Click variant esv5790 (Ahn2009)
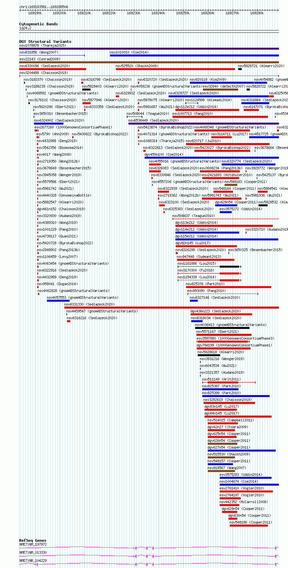 [x=53, y=134]
